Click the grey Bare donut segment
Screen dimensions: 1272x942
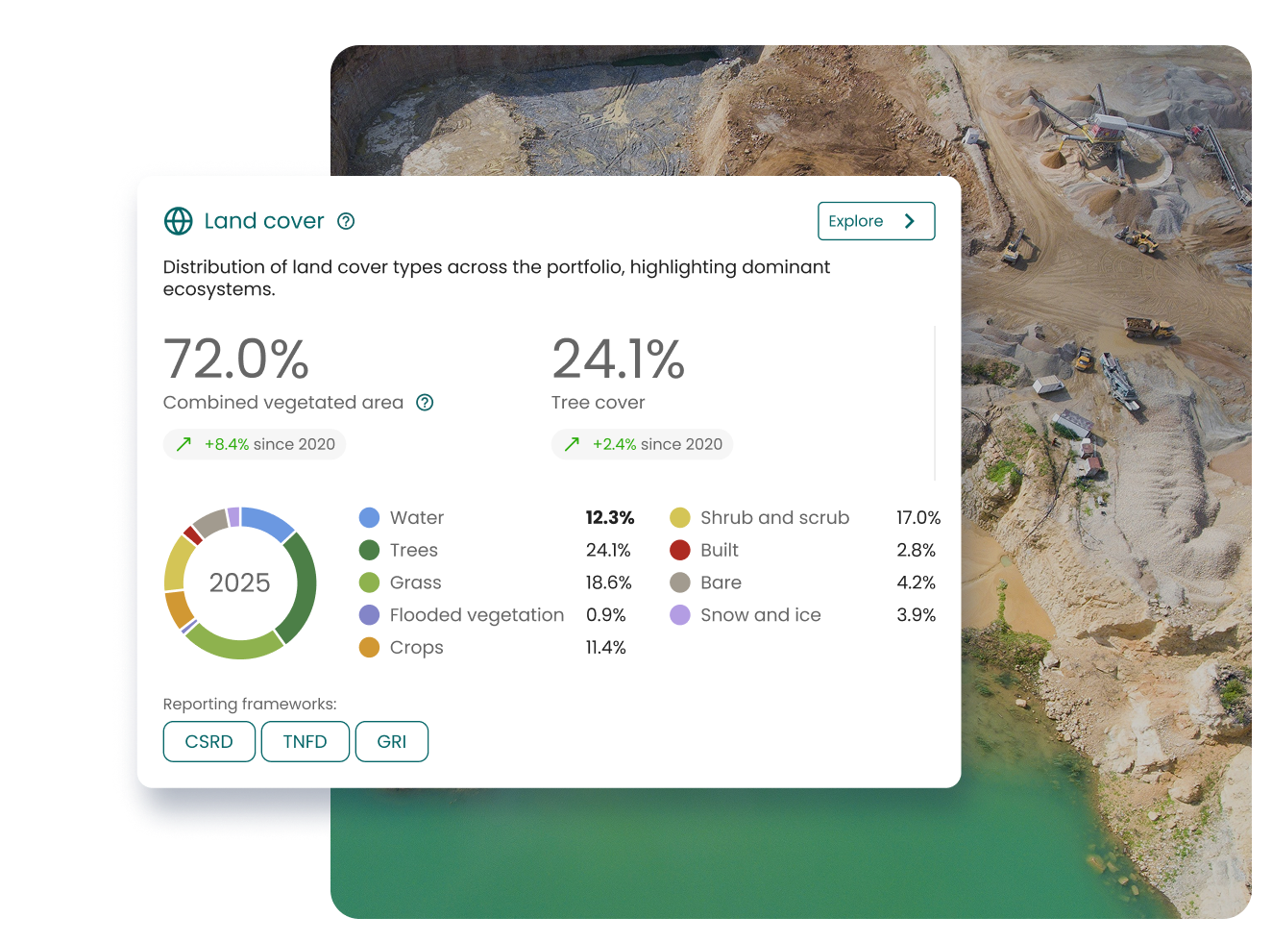[210, 524]
